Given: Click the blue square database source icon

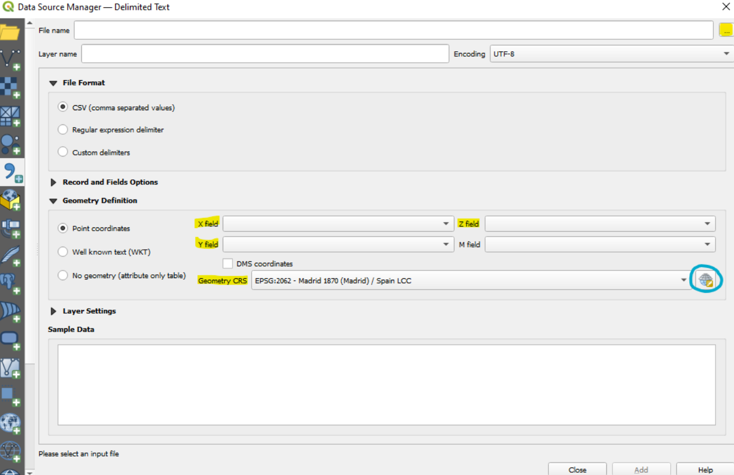Looking at the screenshot, I should (x=10, y=396).
